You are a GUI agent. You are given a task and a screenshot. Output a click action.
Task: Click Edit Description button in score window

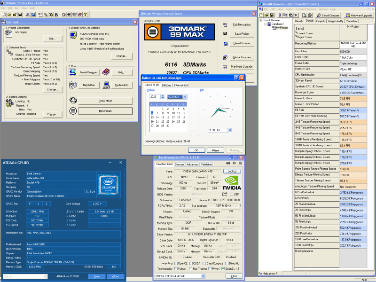coord(242,25)
